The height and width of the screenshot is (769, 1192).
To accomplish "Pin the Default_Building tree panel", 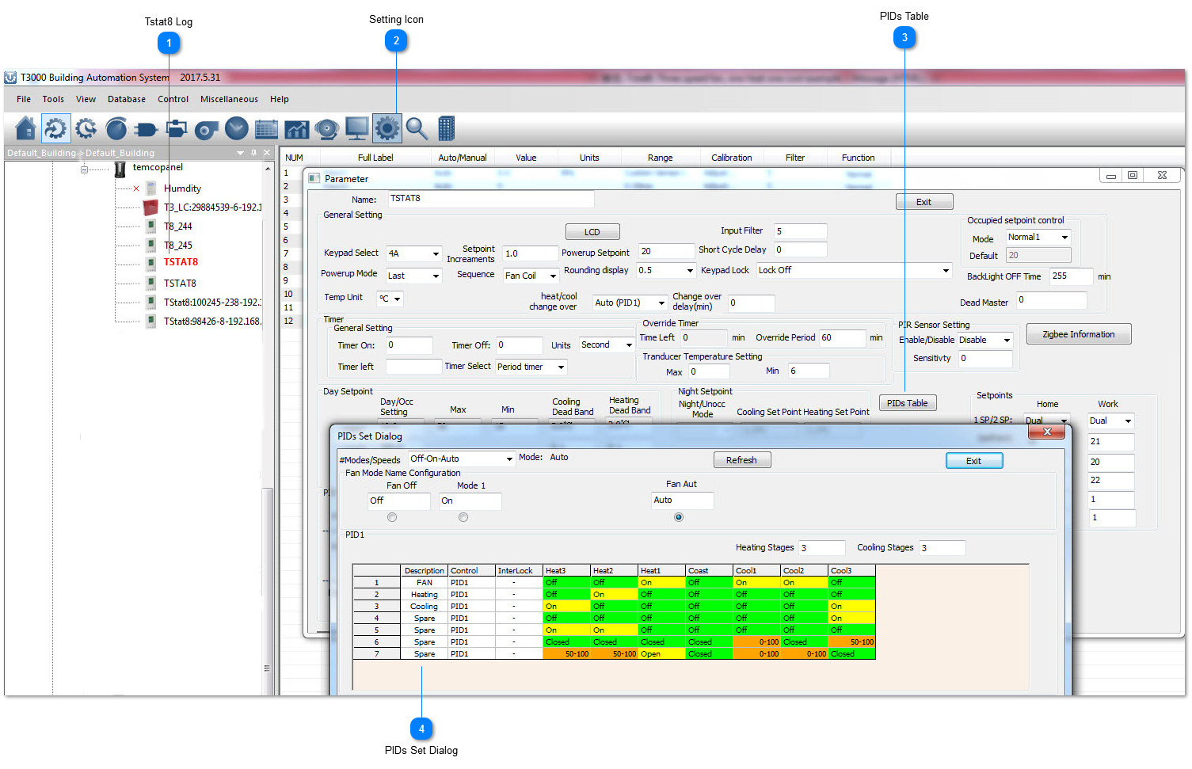I will [253, 153].
